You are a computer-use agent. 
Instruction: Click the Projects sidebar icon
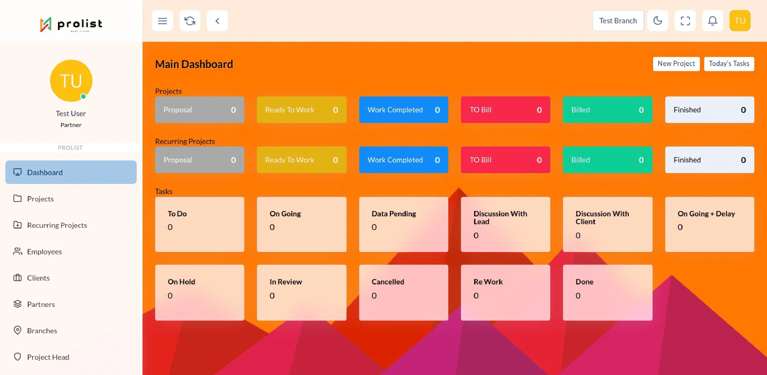click(17, 198)
